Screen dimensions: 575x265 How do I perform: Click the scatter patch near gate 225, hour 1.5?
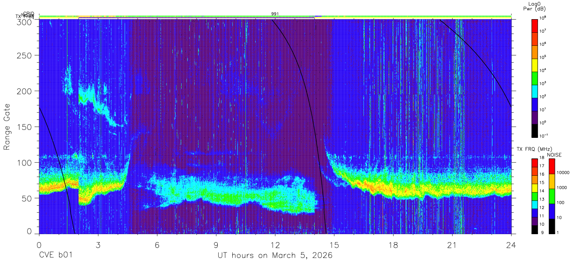click(x=68, y=80)
